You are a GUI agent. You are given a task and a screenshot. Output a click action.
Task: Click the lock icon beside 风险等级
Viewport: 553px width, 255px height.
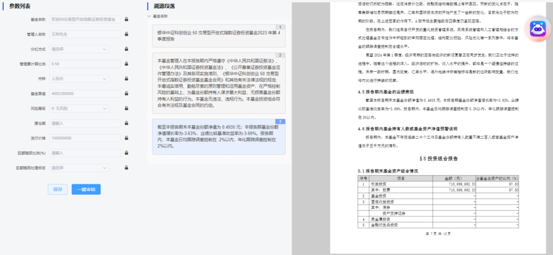(126, 108)
